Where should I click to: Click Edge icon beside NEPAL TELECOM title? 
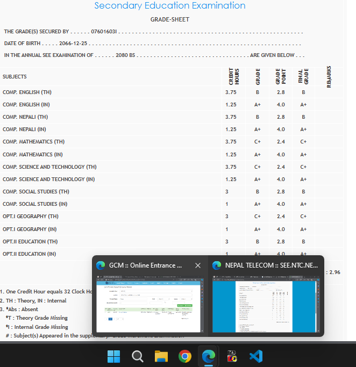click(x=217, y=265)
